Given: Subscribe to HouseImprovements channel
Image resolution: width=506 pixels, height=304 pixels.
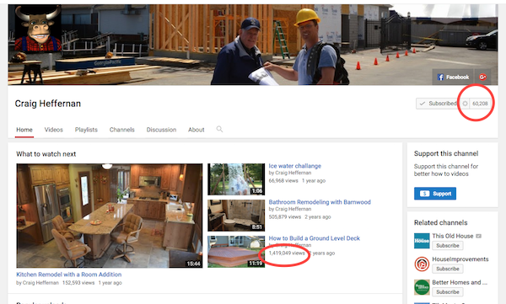Looking at the screenshot, I should [x=448, y=269].
